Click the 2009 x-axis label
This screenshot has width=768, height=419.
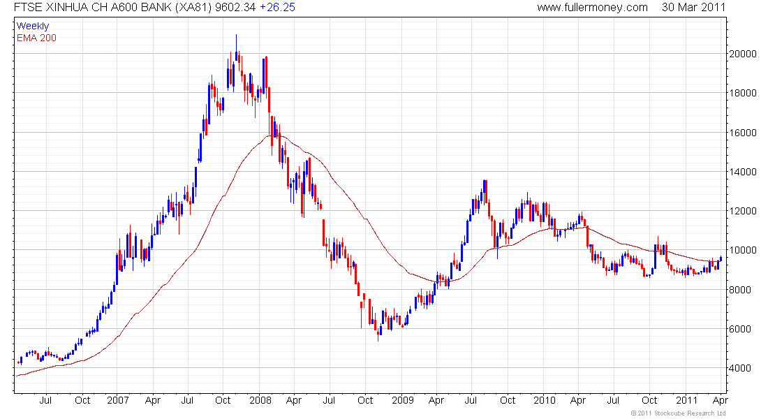click(x=403, y=400)
